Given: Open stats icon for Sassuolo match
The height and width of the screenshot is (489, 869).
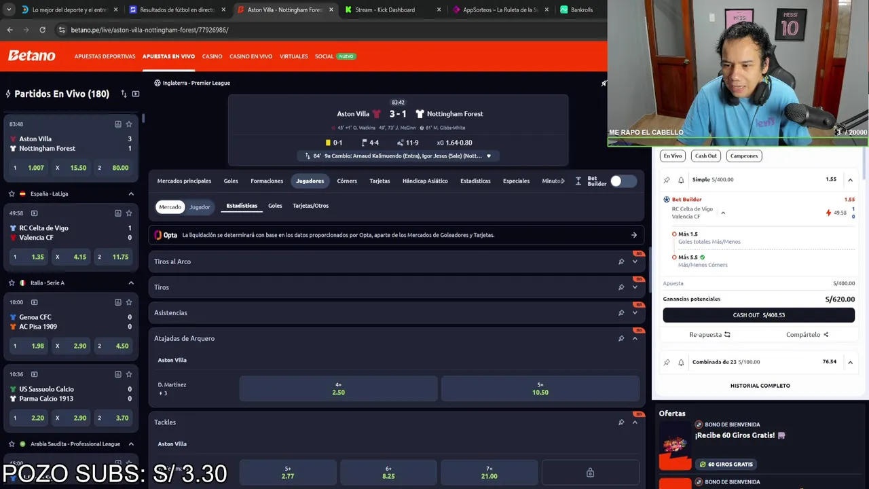Looking at the screenshot, I should click(117, 374).
